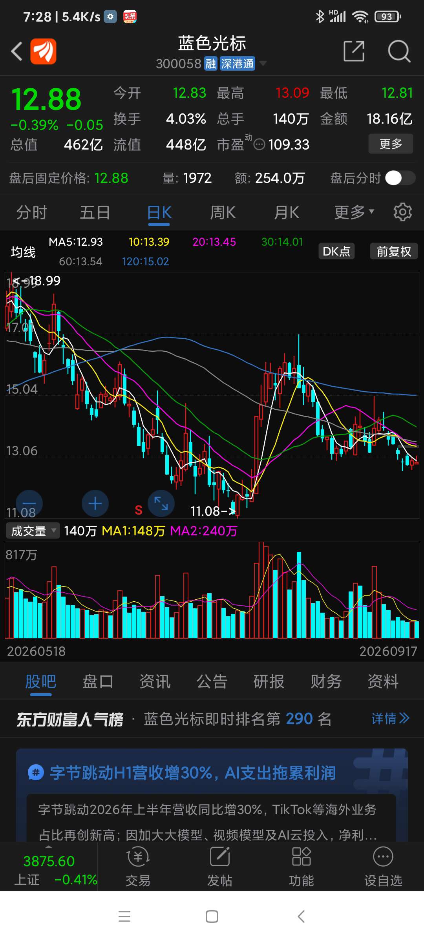Tap the 更多 quote details button
This screenshot has width=424, height=942.
coord(391,144)
